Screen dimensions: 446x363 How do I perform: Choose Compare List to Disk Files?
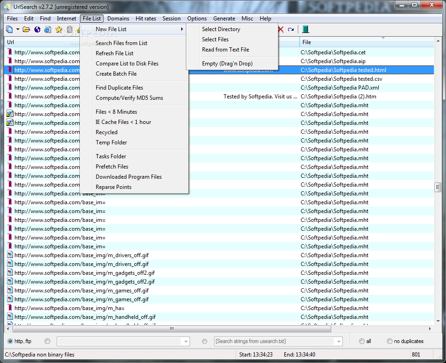[134, 64]
